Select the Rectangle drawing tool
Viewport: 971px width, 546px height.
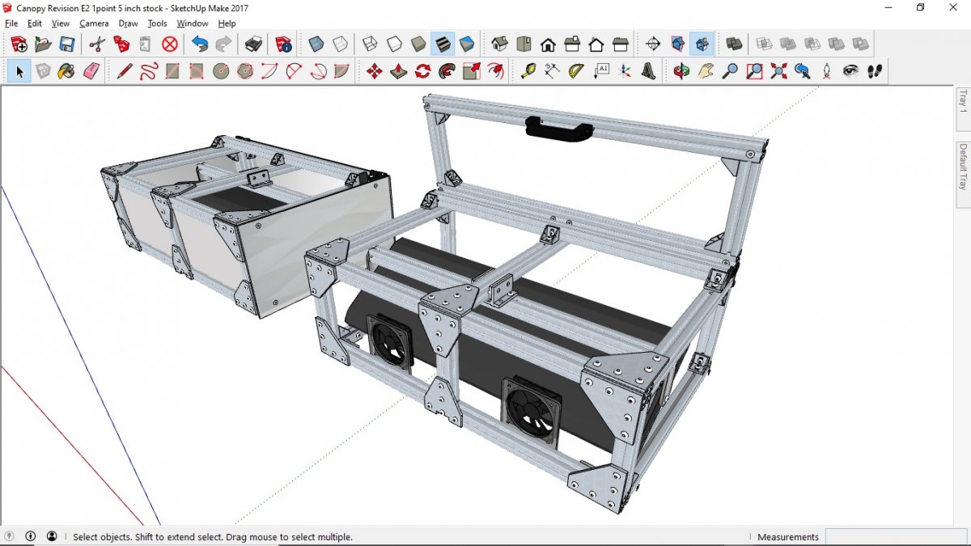point(172,71)
